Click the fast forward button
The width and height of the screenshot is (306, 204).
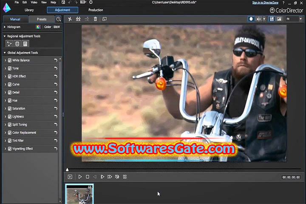click(110, 177)
